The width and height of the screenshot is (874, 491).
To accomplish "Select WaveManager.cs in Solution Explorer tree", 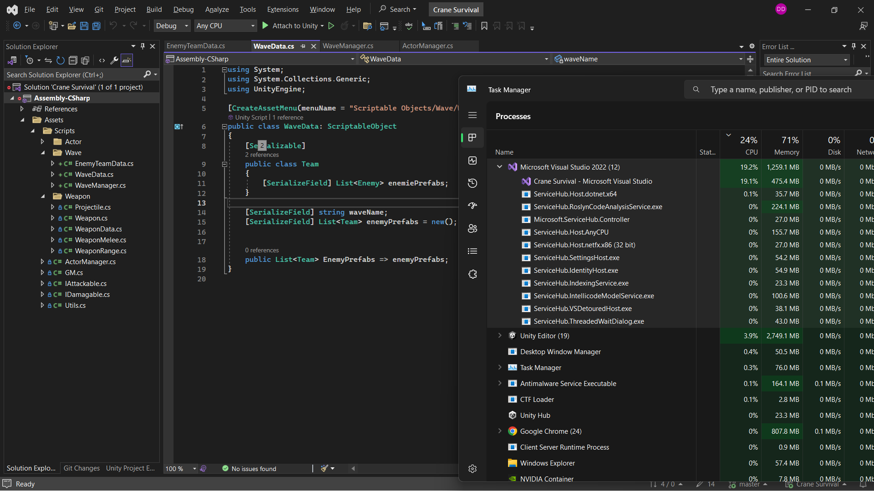I will (100, 185).
